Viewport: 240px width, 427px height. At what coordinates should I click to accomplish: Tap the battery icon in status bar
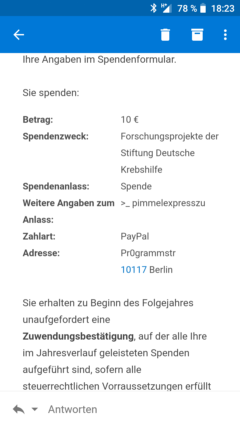tap(203, 8)
